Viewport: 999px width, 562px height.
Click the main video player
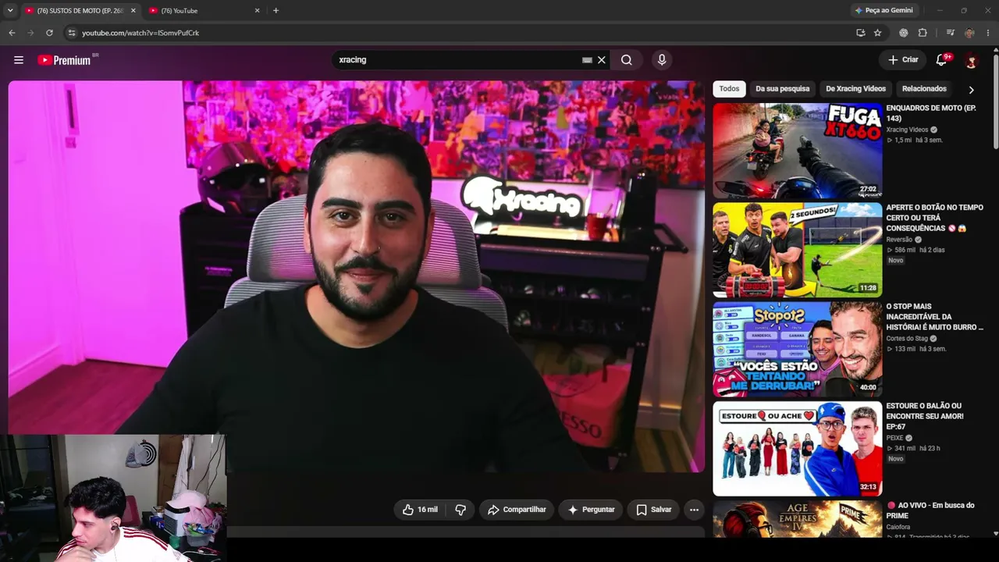pyautogui.click(x=357, y=276)
